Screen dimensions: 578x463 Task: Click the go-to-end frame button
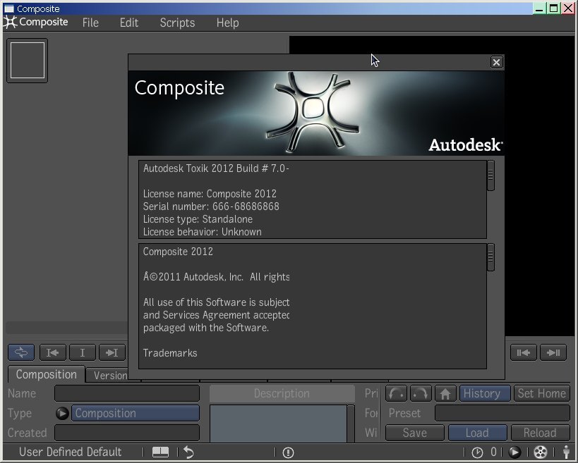[112, 352]
